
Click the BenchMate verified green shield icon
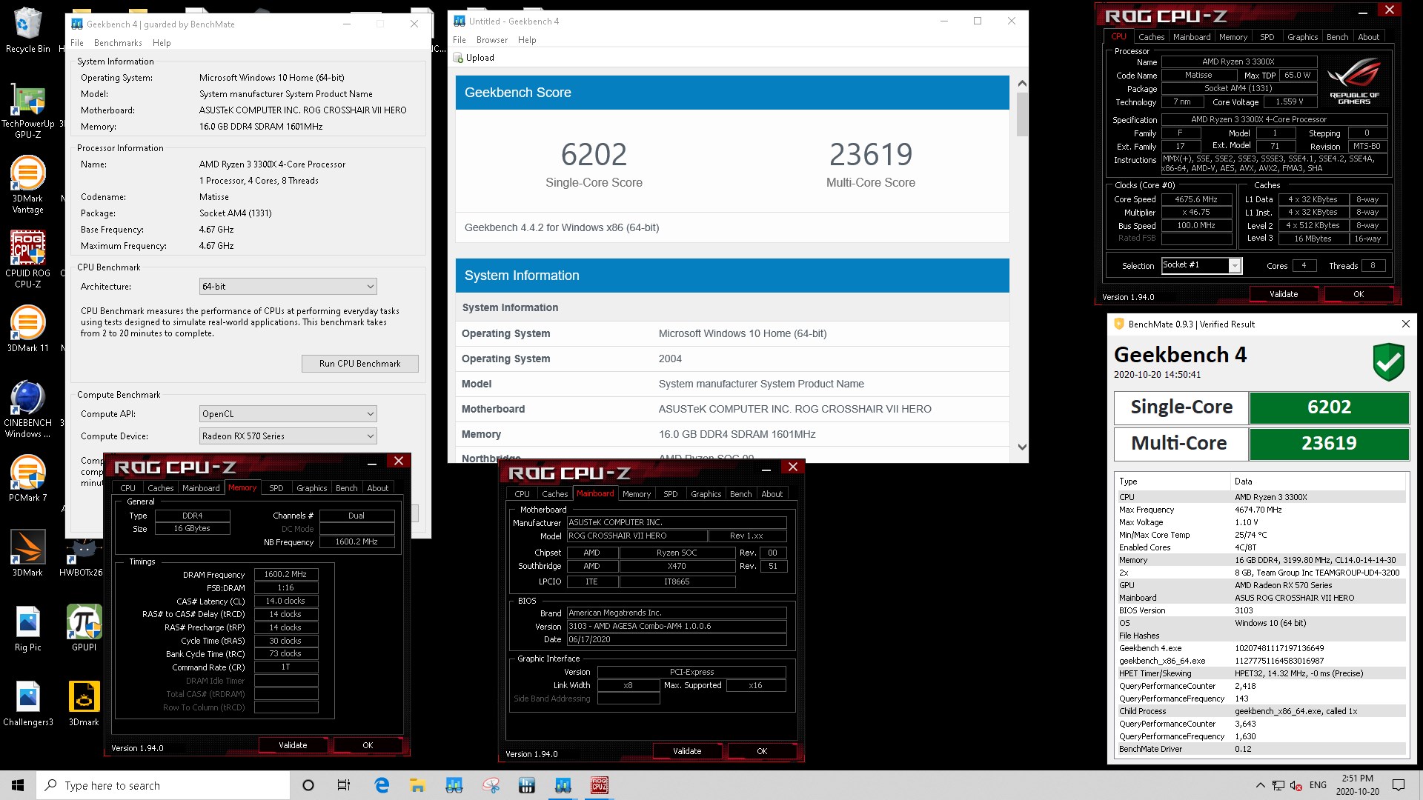click(x=1388, y=362)
